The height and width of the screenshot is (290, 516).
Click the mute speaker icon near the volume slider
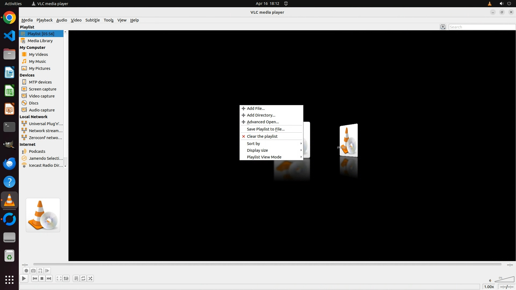(x=490, y=281)
